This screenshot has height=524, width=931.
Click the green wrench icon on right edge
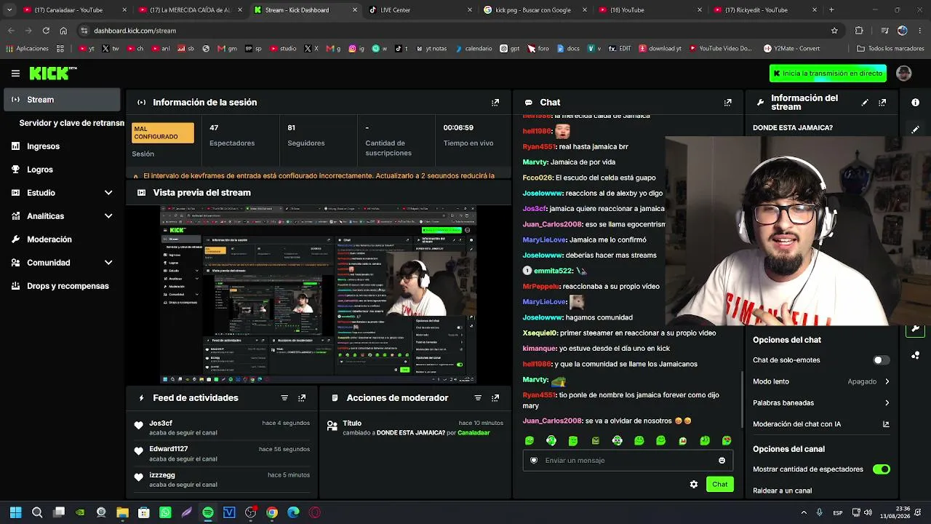[915, 330]
